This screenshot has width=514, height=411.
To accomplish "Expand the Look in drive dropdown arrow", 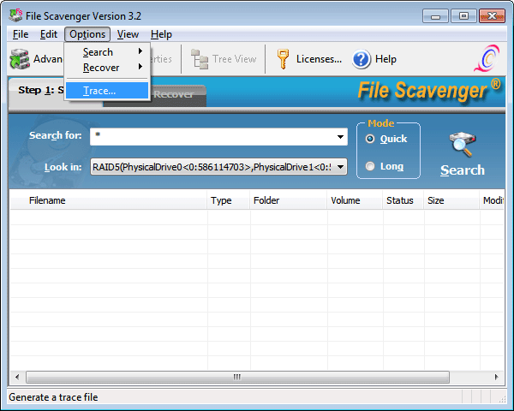I will [341, 167].
